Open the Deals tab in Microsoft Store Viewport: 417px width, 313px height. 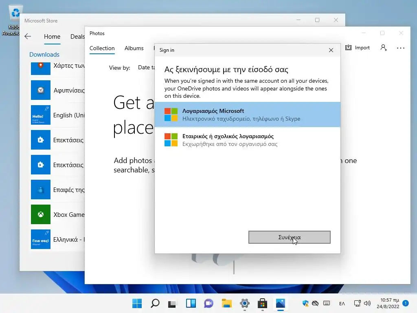[x=77, y=36]
